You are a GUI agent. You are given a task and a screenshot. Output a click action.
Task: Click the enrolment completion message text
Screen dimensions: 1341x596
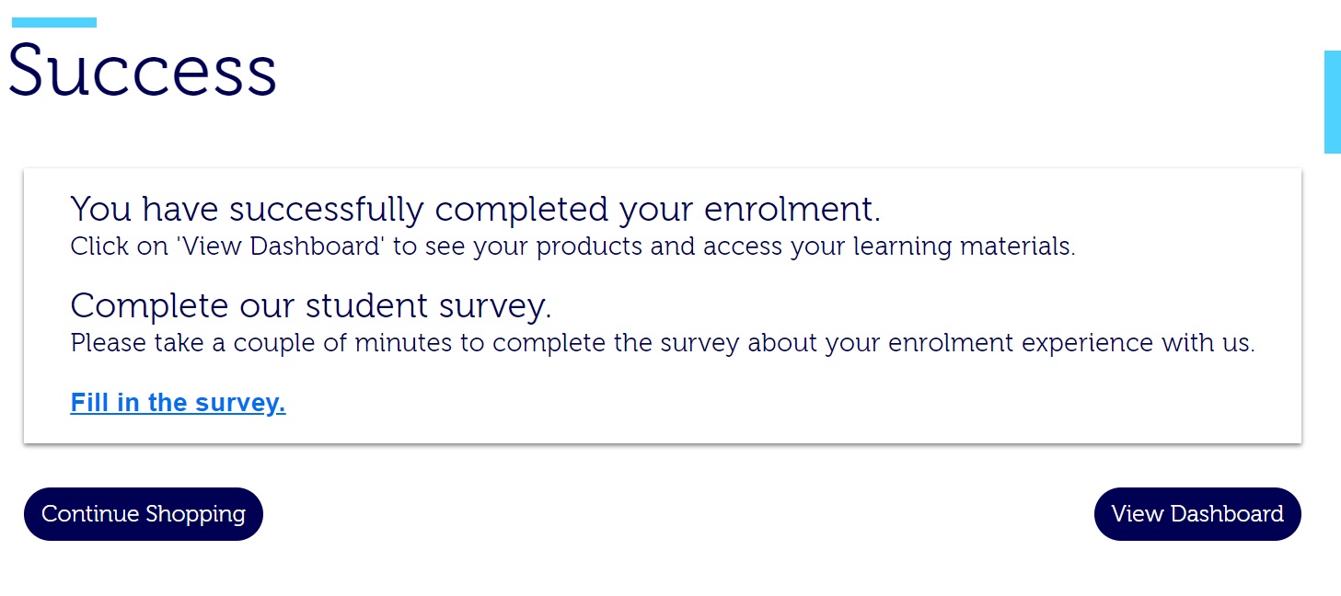point(475,208)
